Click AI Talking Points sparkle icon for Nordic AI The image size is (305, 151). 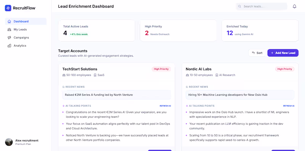[187, 106]
